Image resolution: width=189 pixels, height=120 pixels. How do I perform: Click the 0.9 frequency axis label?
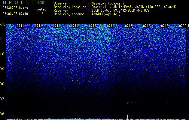point(3,69)
